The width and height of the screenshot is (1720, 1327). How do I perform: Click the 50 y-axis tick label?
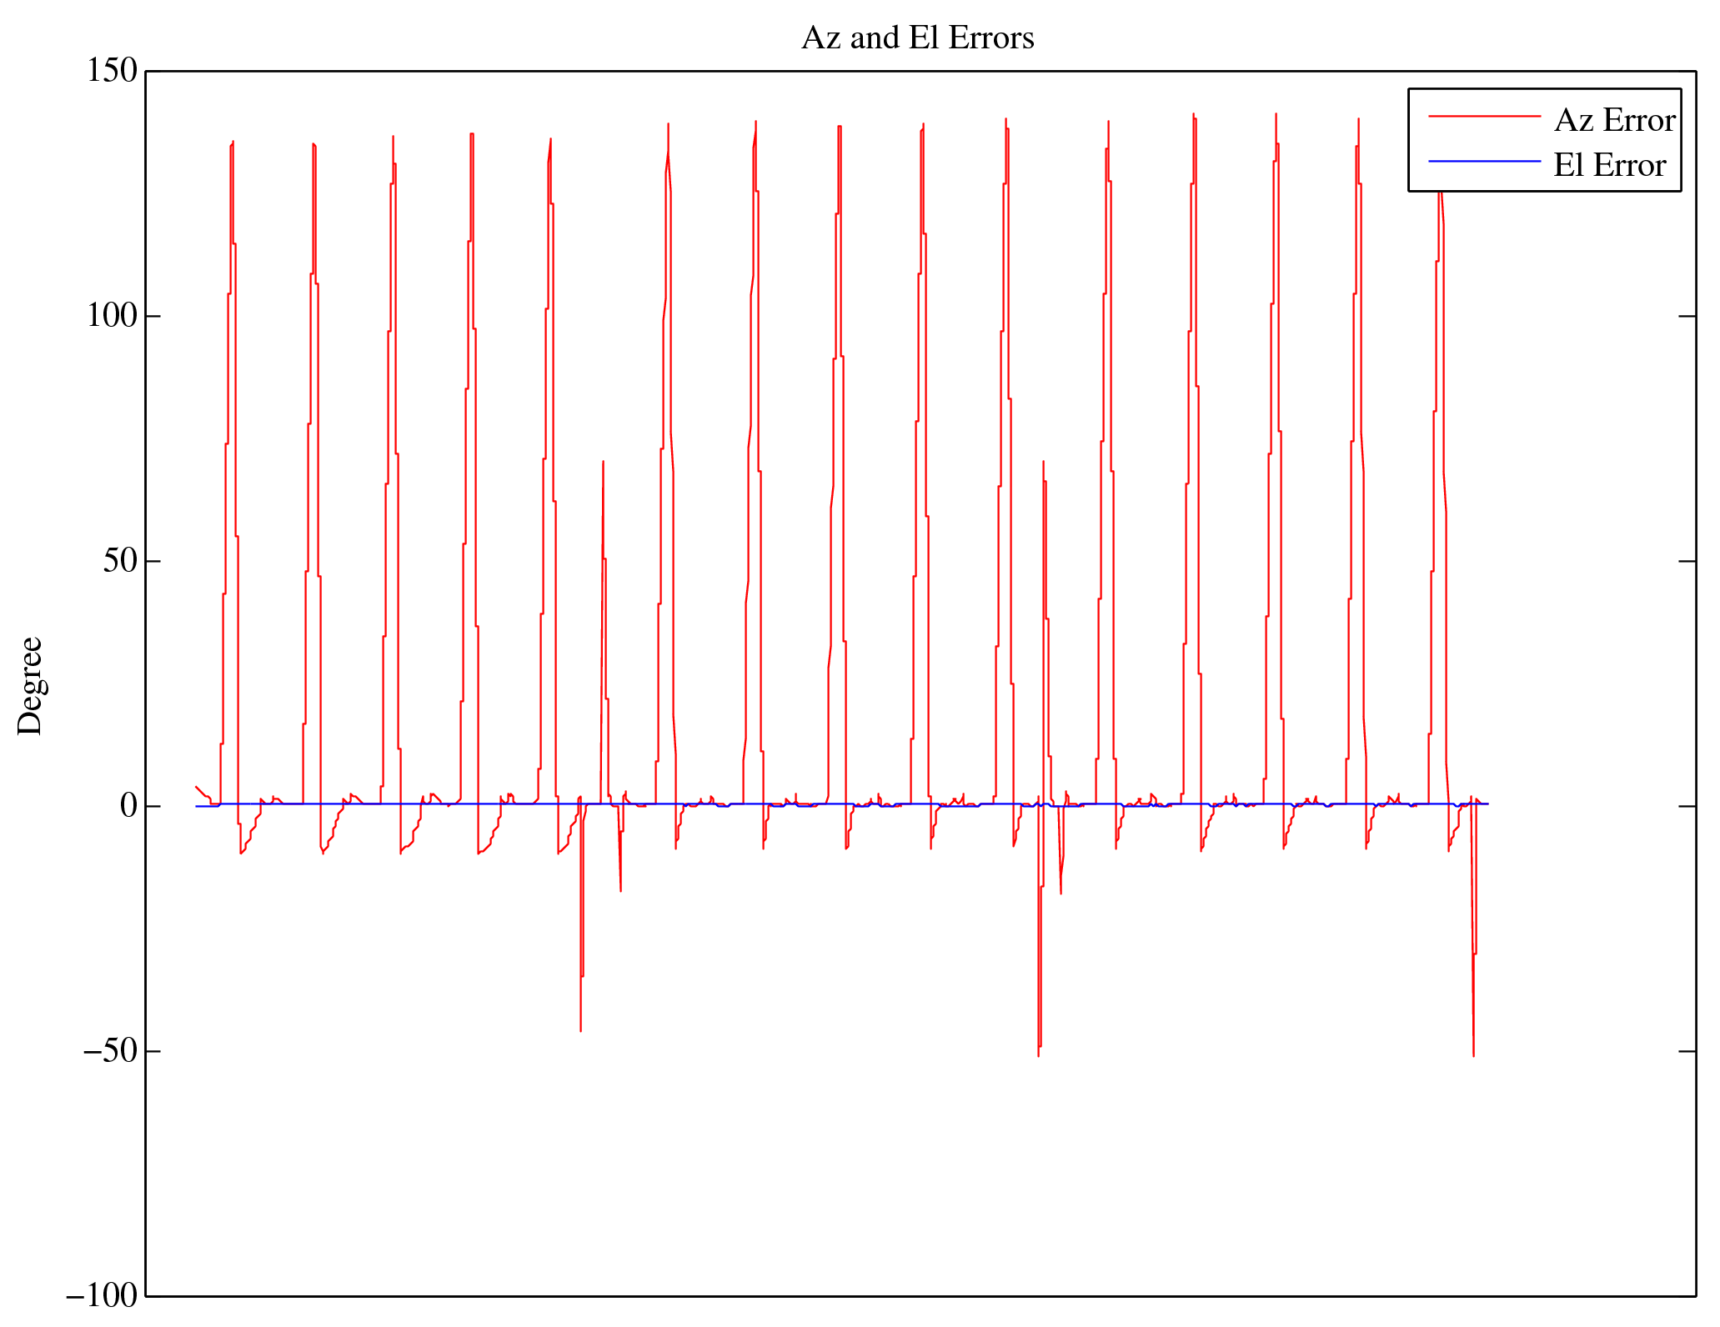pos(120,561)
